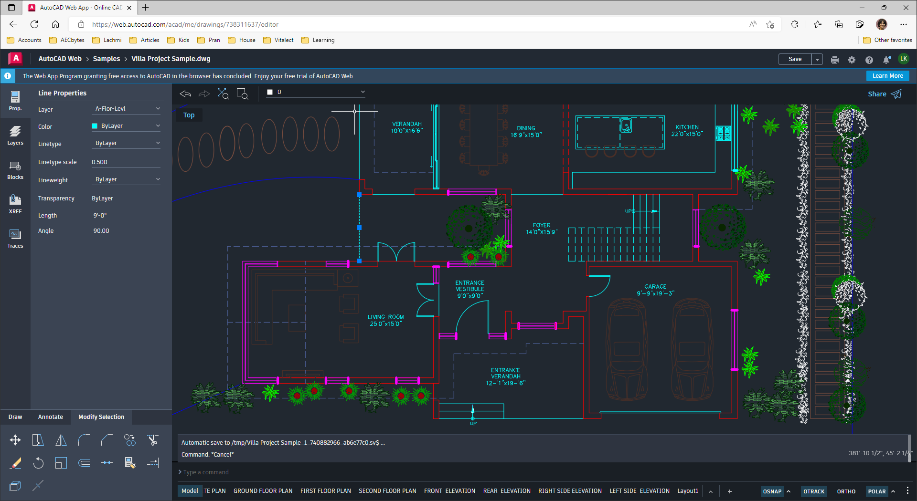Select the Erase tool
Screen dimensions: 917x501
click(x=16, y=463)
